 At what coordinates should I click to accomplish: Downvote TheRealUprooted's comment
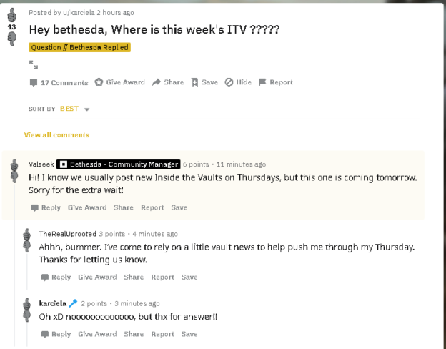26,247
